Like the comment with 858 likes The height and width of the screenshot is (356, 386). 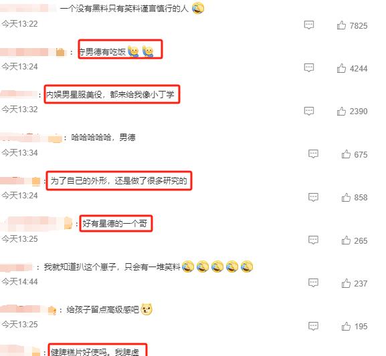point(346,197)
